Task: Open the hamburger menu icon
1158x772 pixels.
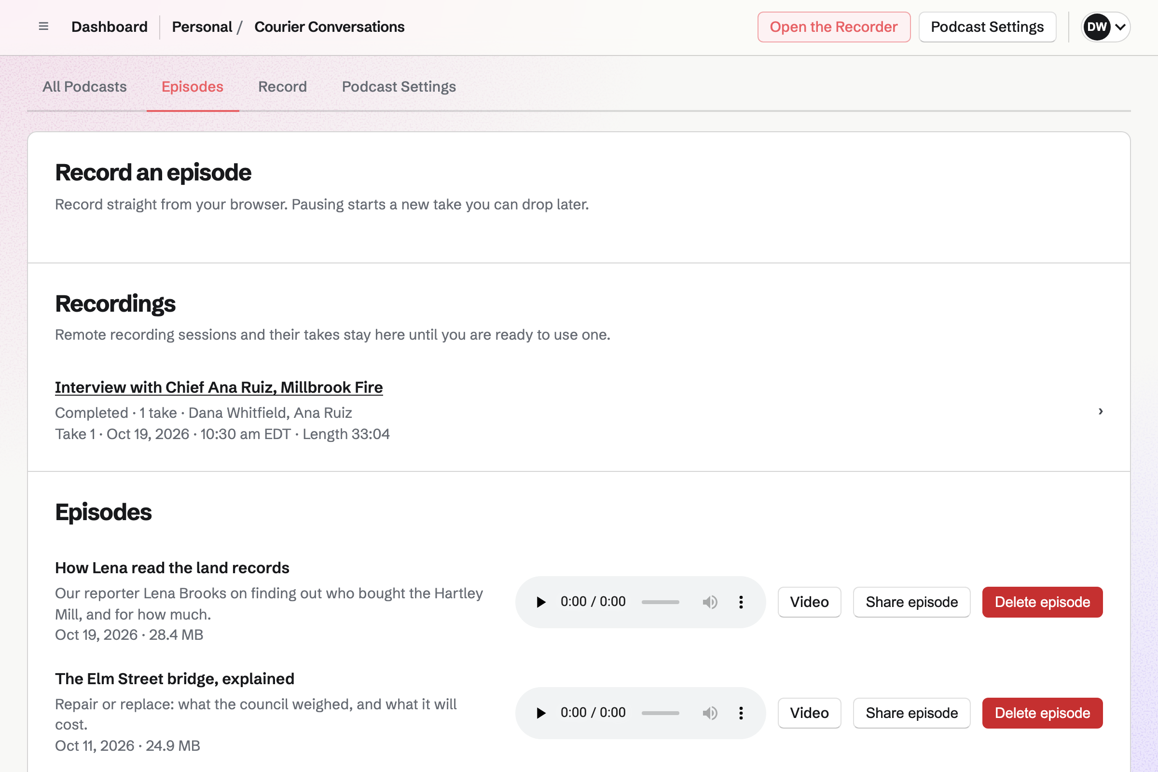Action: coord(43,27)
